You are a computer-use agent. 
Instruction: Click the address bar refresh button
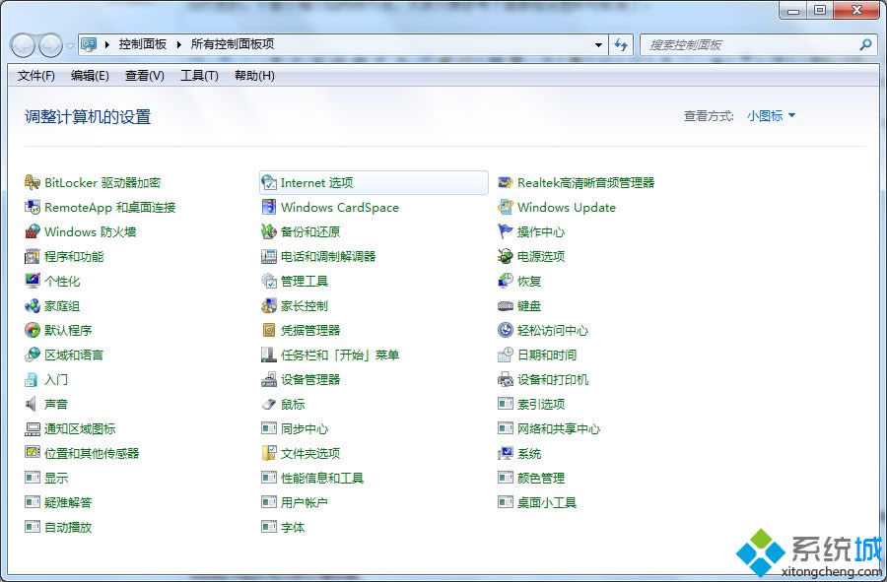pyautogui.click(x=621, y=44)
